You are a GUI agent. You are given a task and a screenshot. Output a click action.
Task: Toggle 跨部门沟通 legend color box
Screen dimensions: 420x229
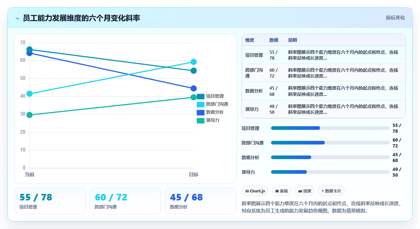click(200, 104)
